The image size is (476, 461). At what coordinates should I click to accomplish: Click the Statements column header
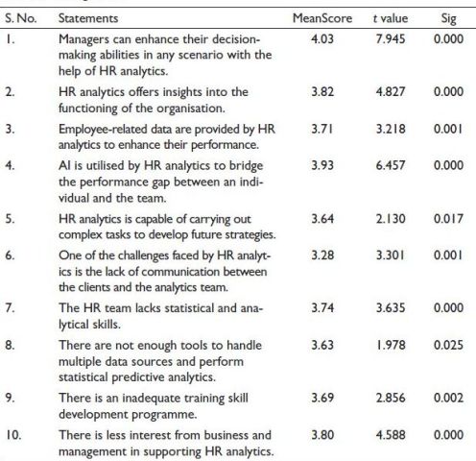[x=88, y=18]
